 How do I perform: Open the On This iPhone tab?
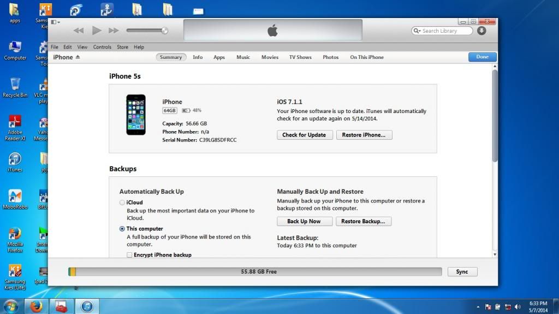pos(367,57)
